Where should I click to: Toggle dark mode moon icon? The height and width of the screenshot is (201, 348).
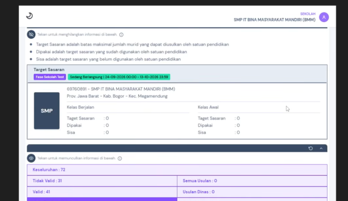[x=29, y=16]
